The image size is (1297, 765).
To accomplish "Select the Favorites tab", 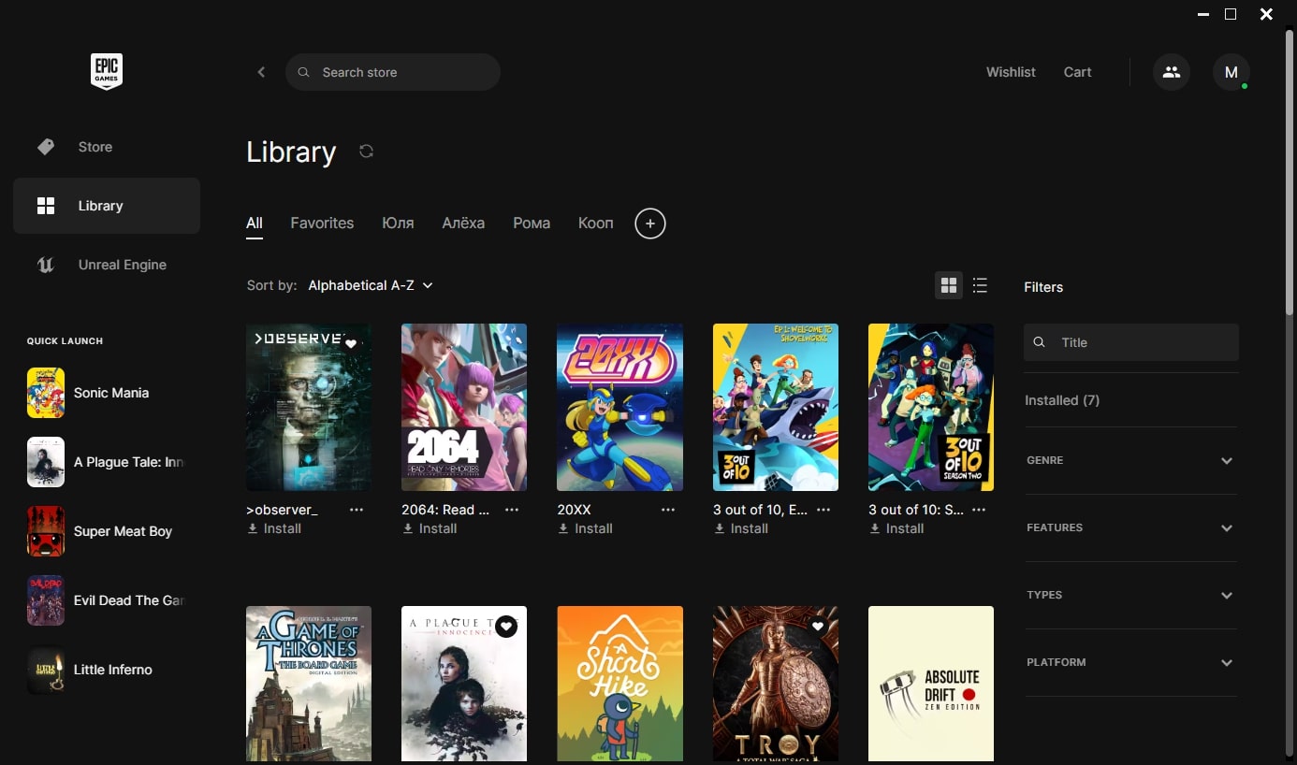I will tap(322, 224).
